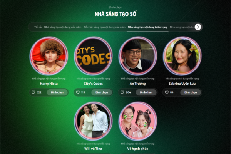Image resolution: width=231 pixels, height=154 pixels.
Task: Select An Trương's avatar picture
Action: tap(138, 56)
